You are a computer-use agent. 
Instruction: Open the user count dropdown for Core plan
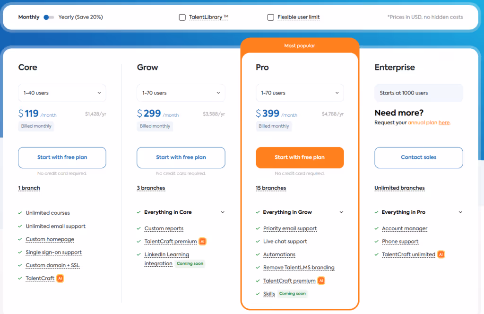pos(62,93)
